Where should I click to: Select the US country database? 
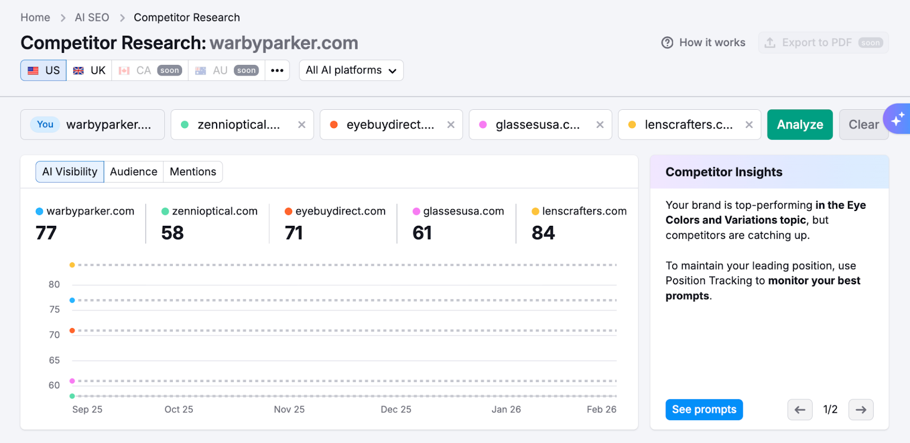tap(44, 71)
